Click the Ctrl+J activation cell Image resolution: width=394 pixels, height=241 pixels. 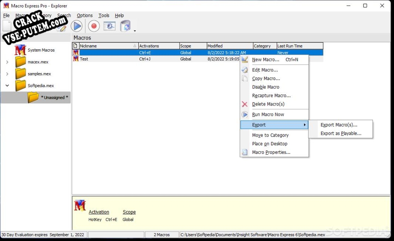(145, 59)
